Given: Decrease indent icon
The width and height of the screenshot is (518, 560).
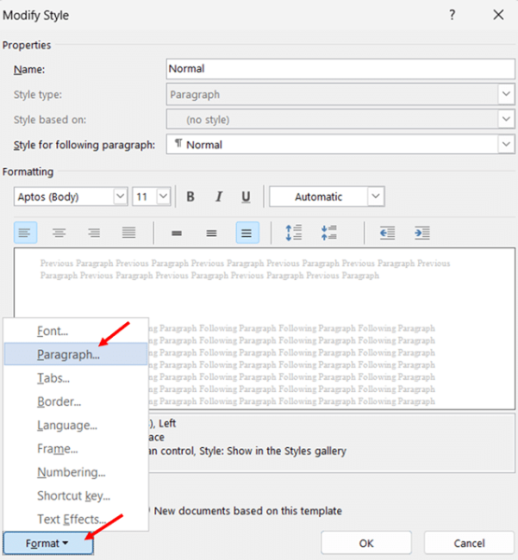Looking at the screenshot, I should [387, 232].
